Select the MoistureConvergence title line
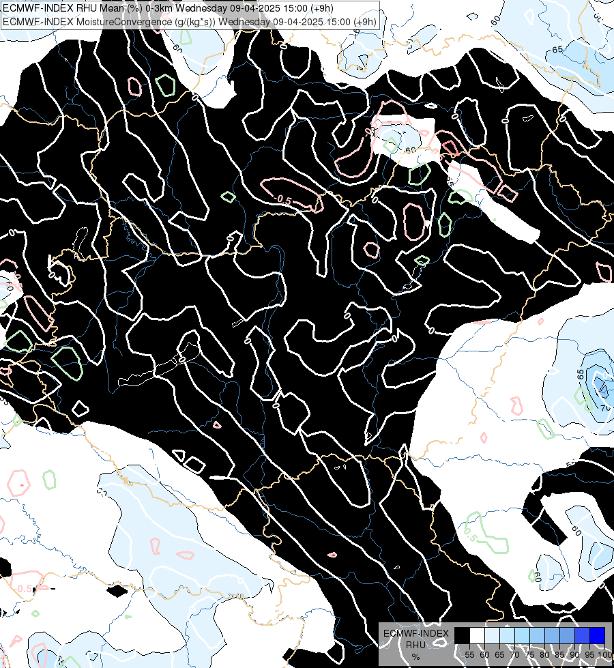Screen dimensions: 614x668 click(190, 21)
